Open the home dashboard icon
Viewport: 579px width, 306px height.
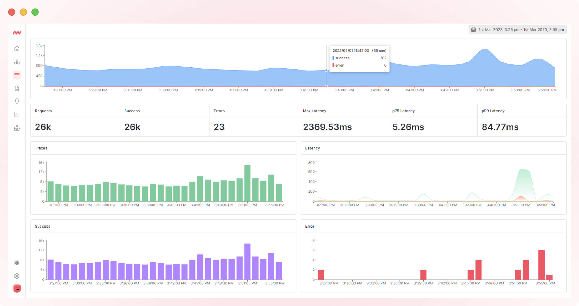[17, 49]
